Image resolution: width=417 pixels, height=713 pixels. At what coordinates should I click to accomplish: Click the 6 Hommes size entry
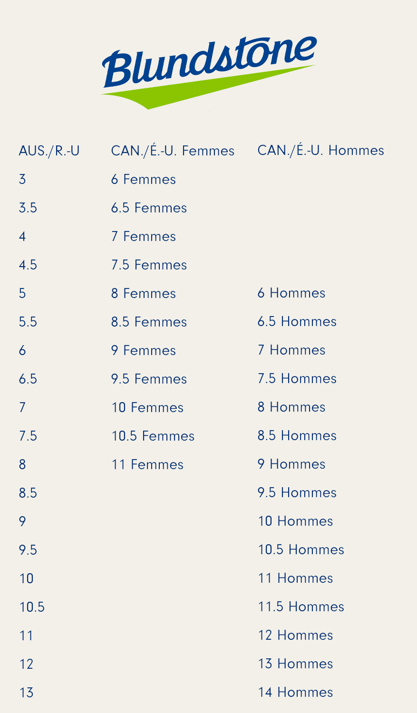(291, 293)
